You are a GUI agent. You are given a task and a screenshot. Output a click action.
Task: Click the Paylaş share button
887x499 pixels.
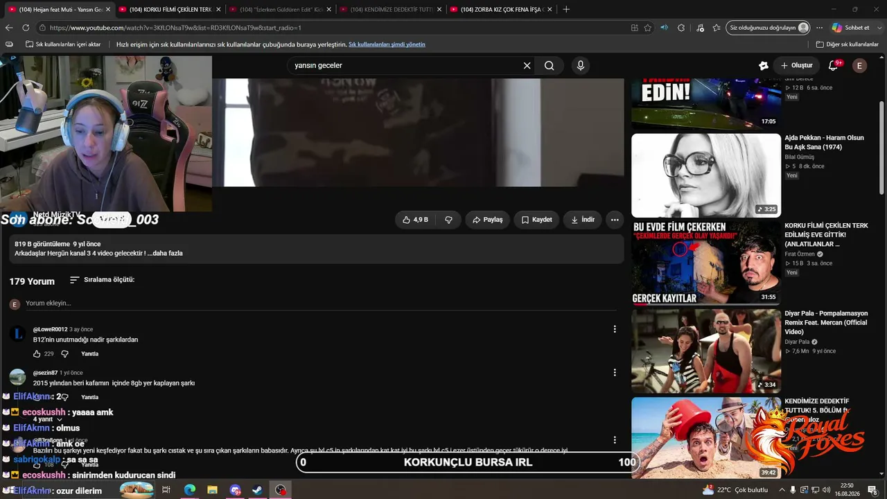point(488,220)
